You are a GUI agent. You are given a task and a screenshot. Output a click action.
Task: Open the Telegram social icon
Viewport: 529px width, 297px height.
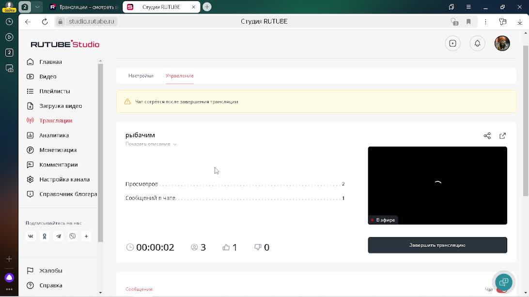tap(58, 237)
